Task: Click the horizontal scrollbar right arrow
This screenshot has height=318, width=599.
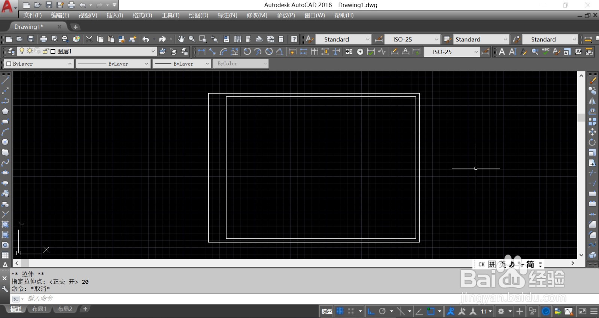Action: coord(573,263)
